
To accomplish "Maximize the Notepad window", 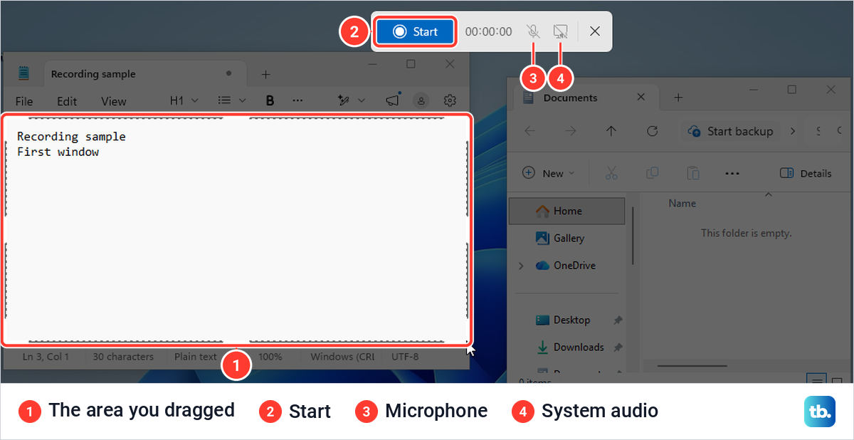I will click(x=411, y=64).
